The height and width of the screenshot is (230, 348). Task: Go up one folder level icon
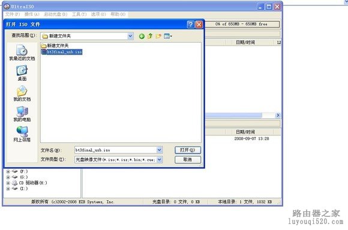150,36
